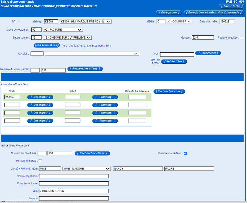Open the Encaissement tiers button
The image size is (247, 203).
click(x=47, y=45)
